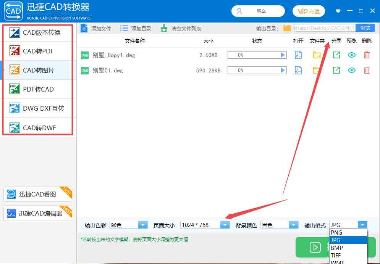Click the output directory path field
Screen dimensions: 380x264
325,28
